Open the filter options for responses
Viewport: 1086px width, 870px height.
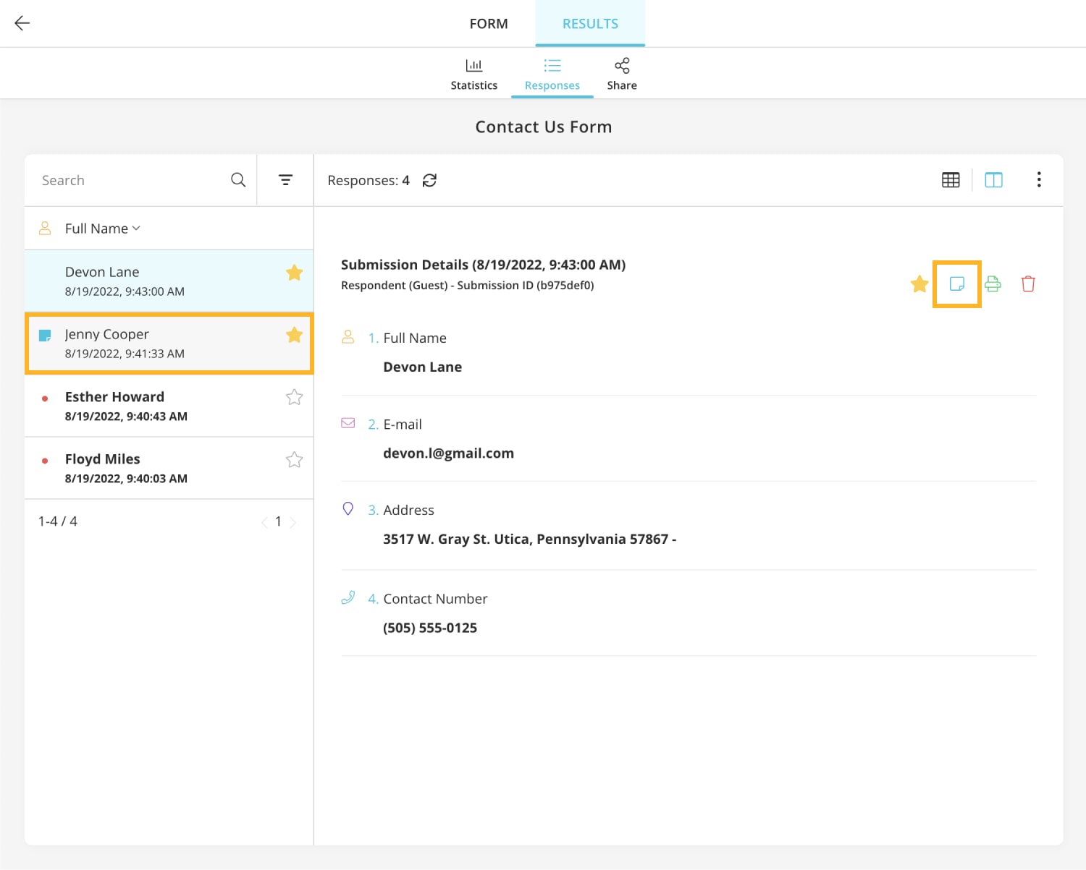tap(285, 179)
